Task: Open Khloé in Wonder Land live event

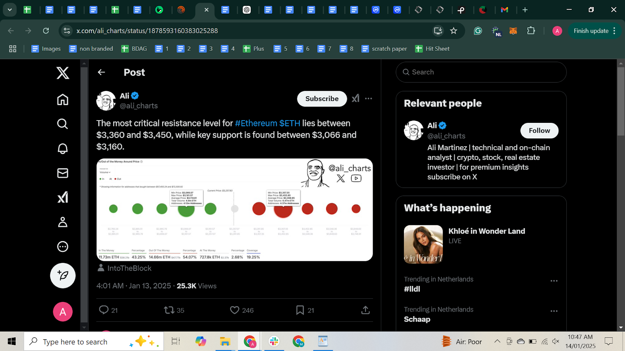Action: click(481, 244)
